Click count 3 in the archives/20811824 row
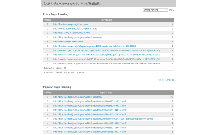This screenshot has height=135, width=217. tap(172, 102)
